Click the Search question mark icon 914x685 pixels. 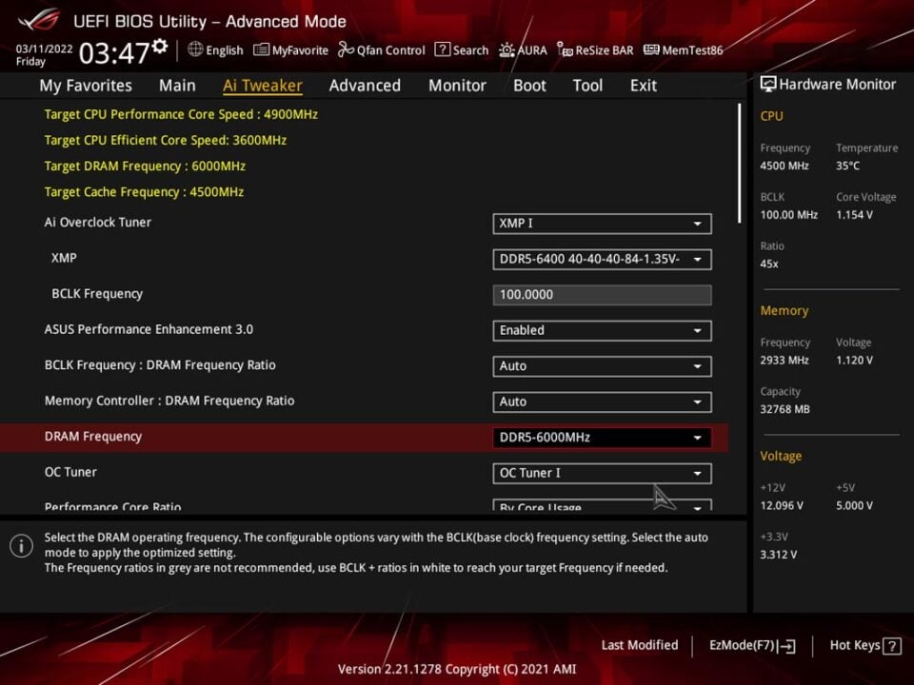tap(443, 50)
